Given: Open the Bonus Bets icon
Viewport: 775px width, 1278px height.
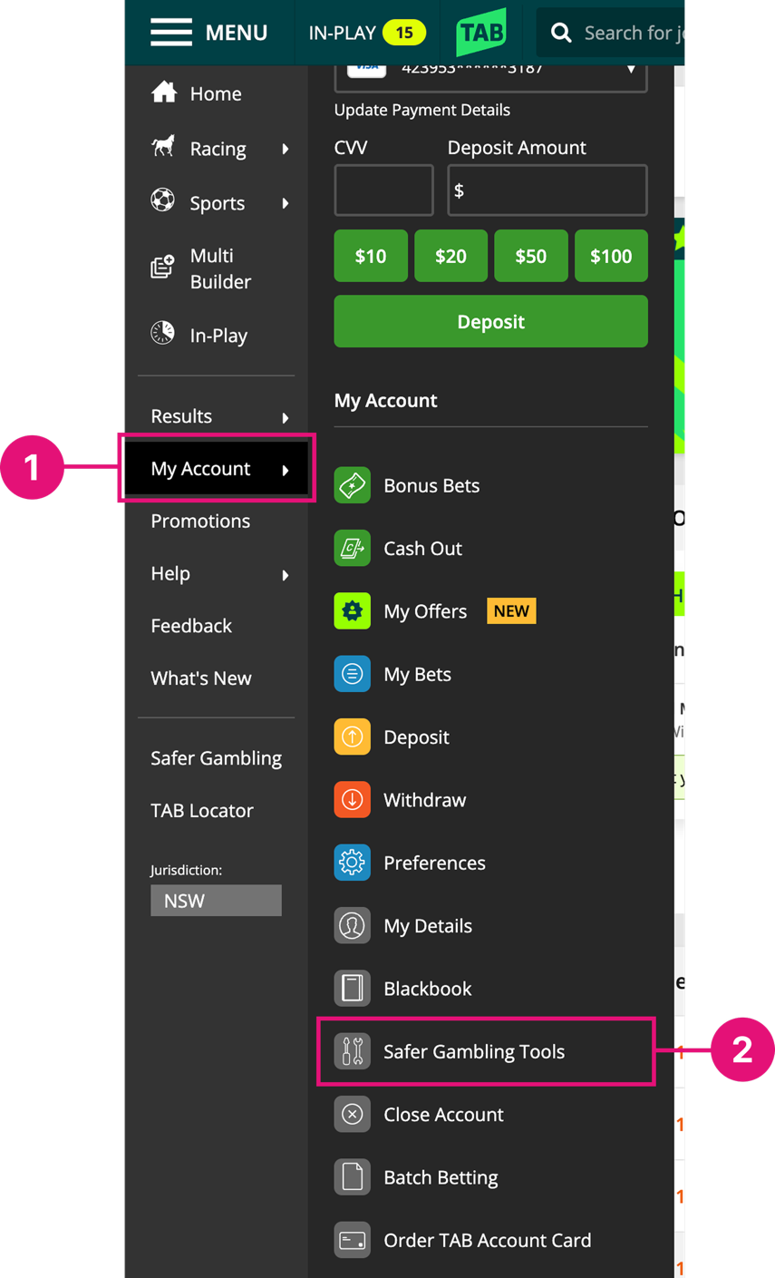Looking at the screenshot, I should point(352,485).
